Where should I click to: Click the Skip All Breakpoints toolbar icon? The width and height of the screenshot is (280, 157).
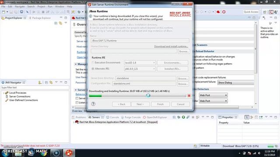(27, 12)
